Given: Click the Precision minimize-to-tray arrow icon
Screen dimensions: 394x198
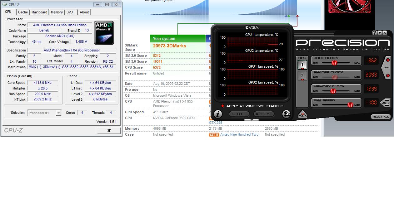Looking at the screenshot, I should [x=380, y=33].
